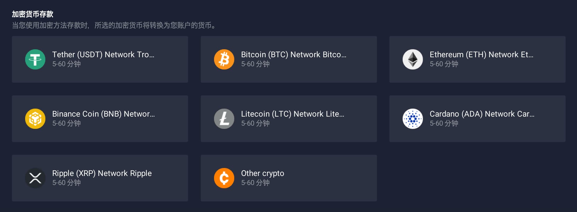Select the gray Litecoin logo icon

(x=224, y=119)
